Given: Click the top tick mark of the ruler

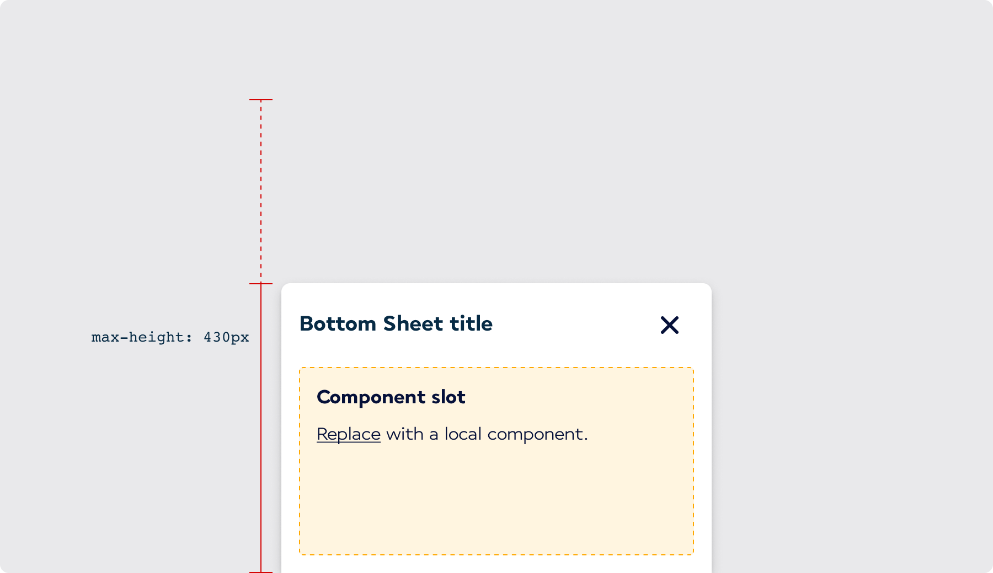Looking at the screenshot, I should [x=260, y=100].
